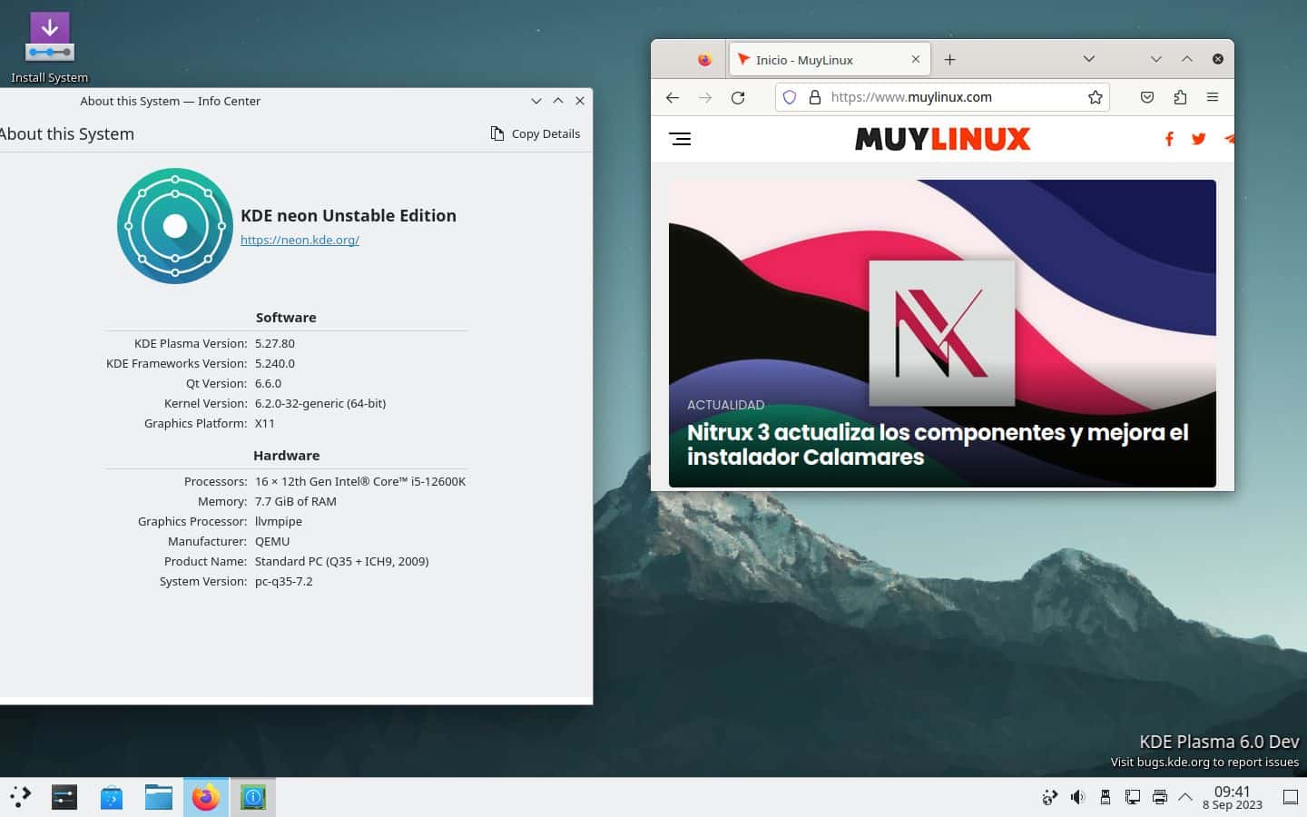The width and height of the screenshot is (1307, 817).
Task: Open a new Firefox tab
Action: 949,60
